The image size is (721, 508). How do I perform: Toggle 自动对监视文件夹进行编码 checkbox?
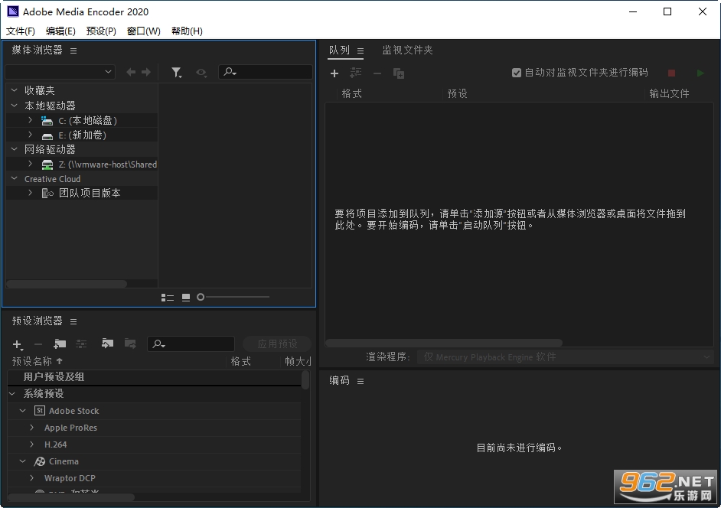pyautogui.click(x=517, y=73)
